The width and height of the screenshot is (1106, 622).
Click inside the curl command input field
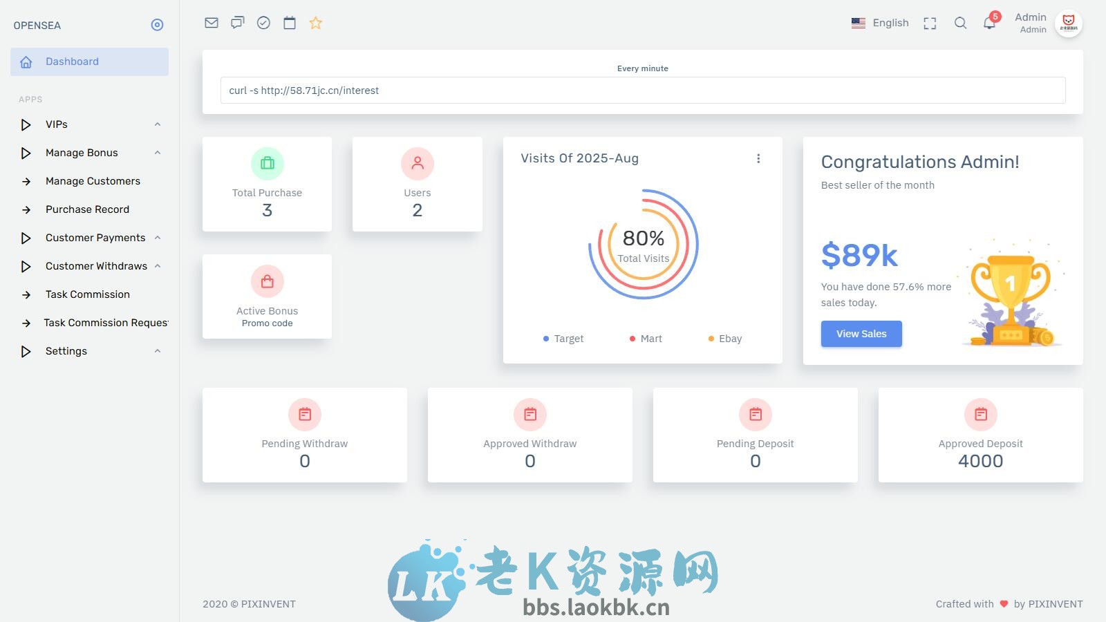tap(642, 90)
